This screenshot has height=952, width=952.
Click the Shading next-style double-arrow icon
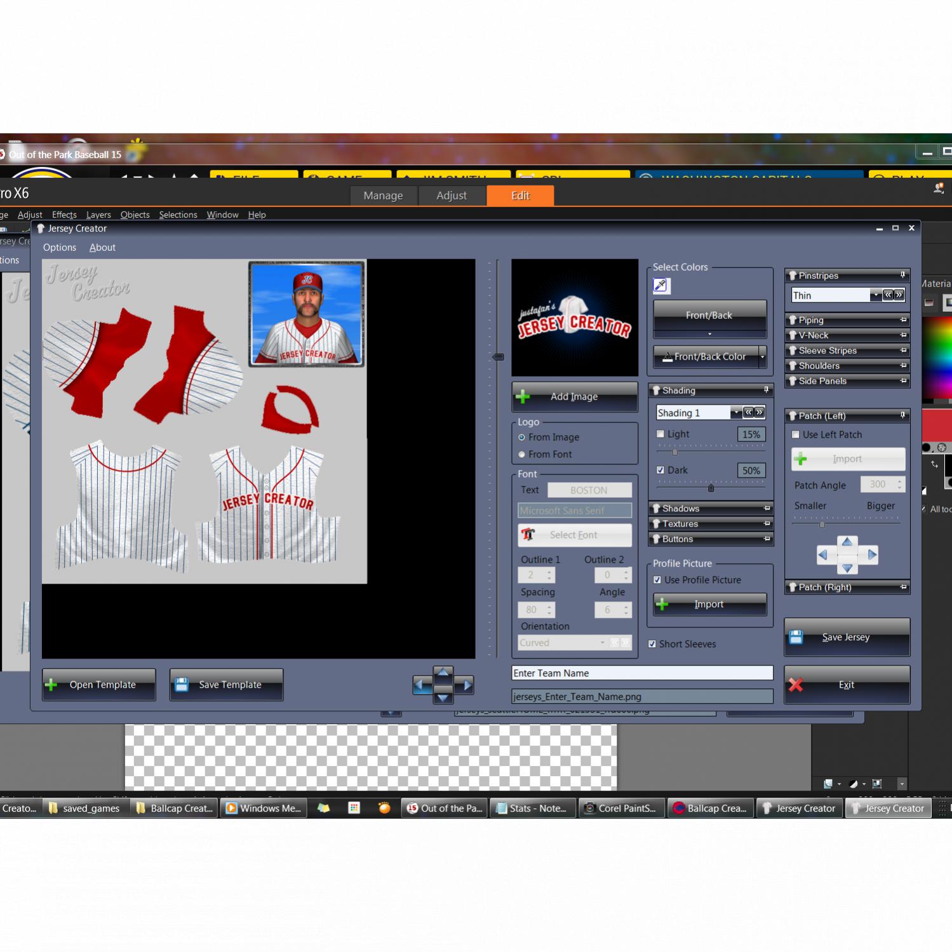[x=759, y=413]
